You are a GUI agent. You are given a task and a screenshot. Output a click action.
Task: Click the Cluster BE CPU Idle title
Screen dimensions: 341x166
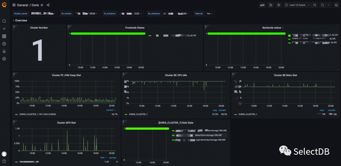pyautogui.click(x=176, y=75)
